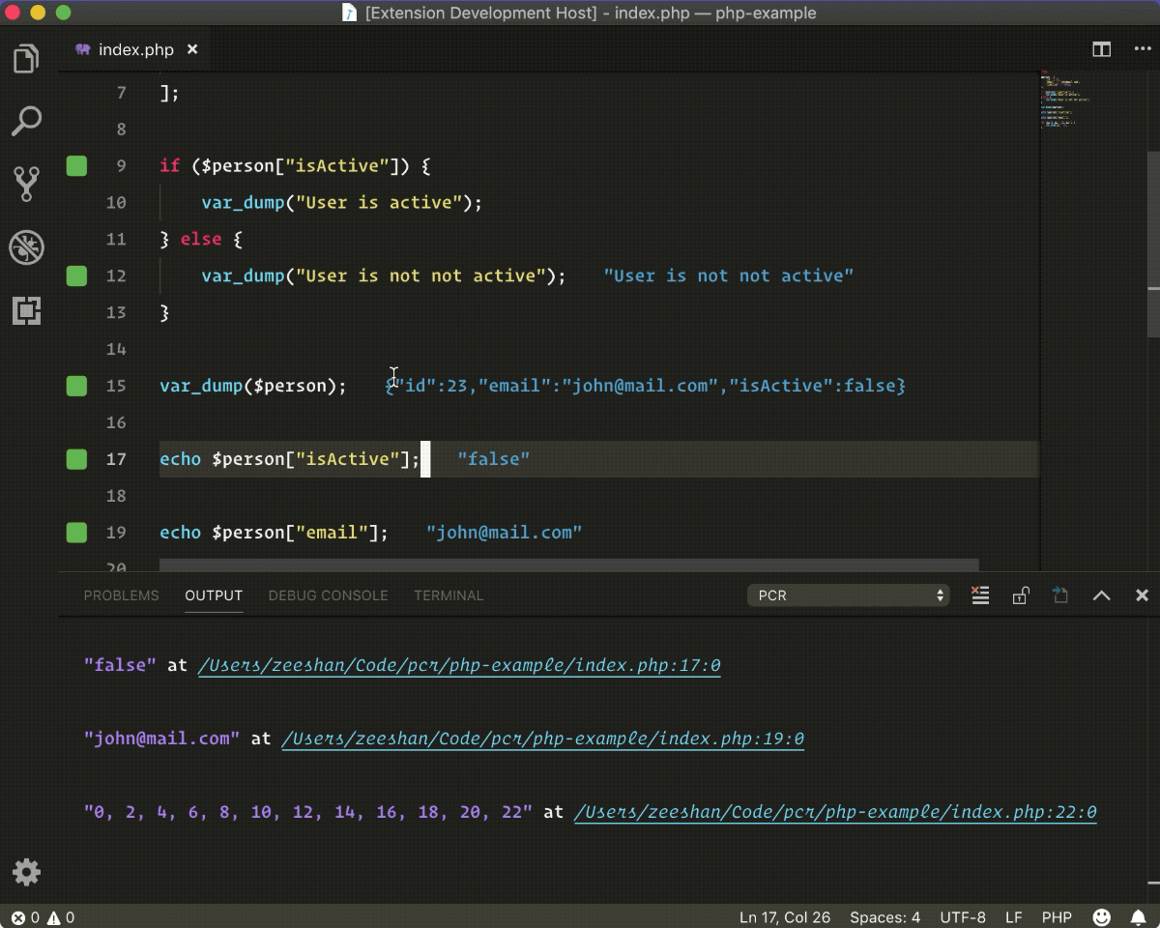Screen dimensions: 1160x928
Task: Click the else keyword on line 11
Action: pyautogui.click(x=201, y=240)
